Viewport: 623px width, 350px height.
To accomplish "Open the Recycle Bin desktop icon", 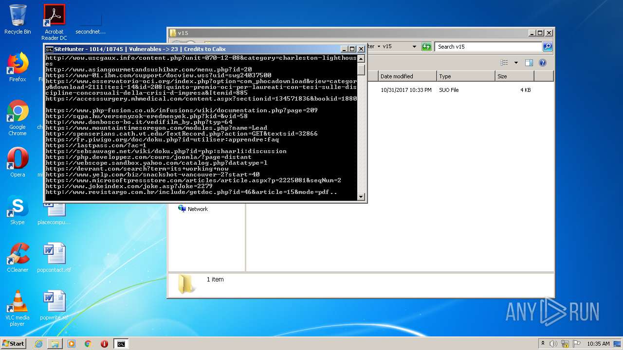I will coord(18,19).
